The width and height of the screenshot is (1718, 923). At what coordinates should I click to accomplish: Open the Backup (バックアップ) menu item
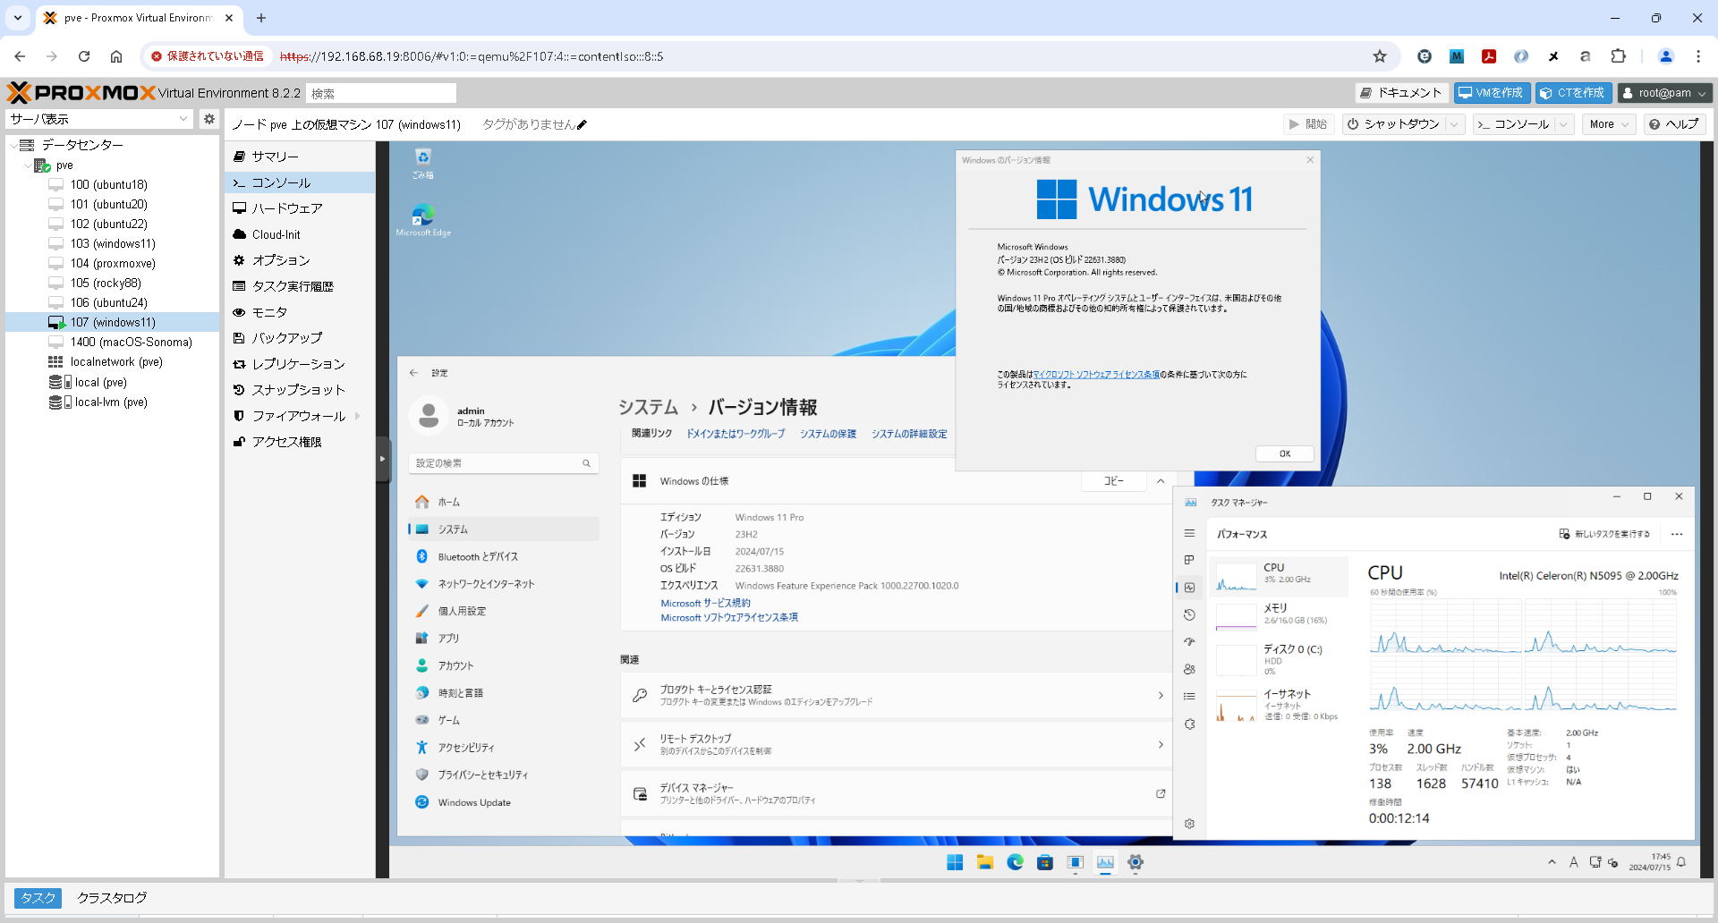300,338
